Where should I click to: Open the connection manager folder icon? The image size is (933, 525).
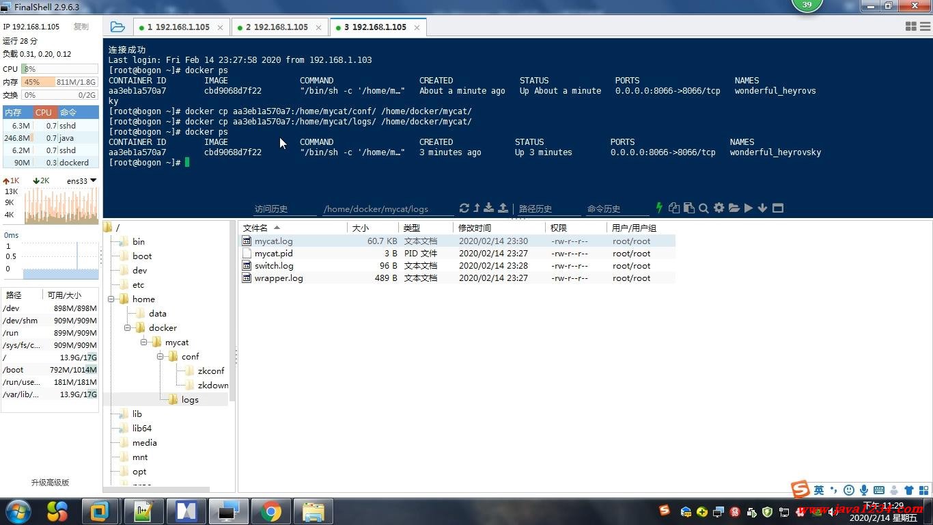coord(117,27)
